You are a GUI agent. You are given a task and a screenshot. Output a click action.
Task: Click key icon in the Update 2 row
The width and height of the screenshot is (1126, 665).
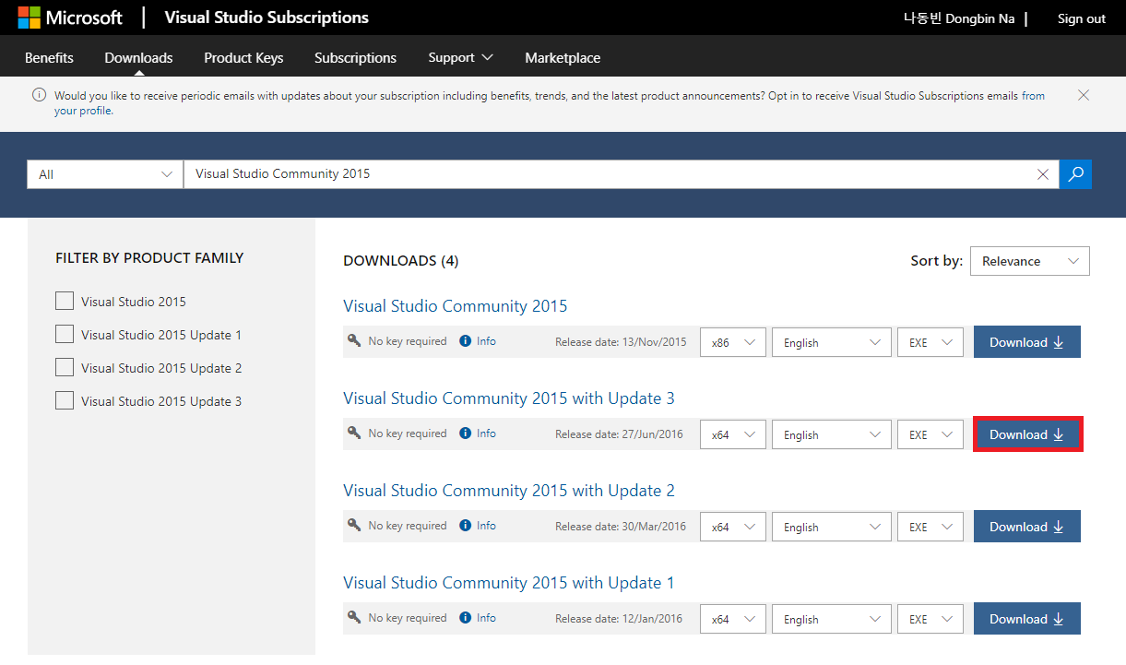pyautogui.click(x=354, y=525)
